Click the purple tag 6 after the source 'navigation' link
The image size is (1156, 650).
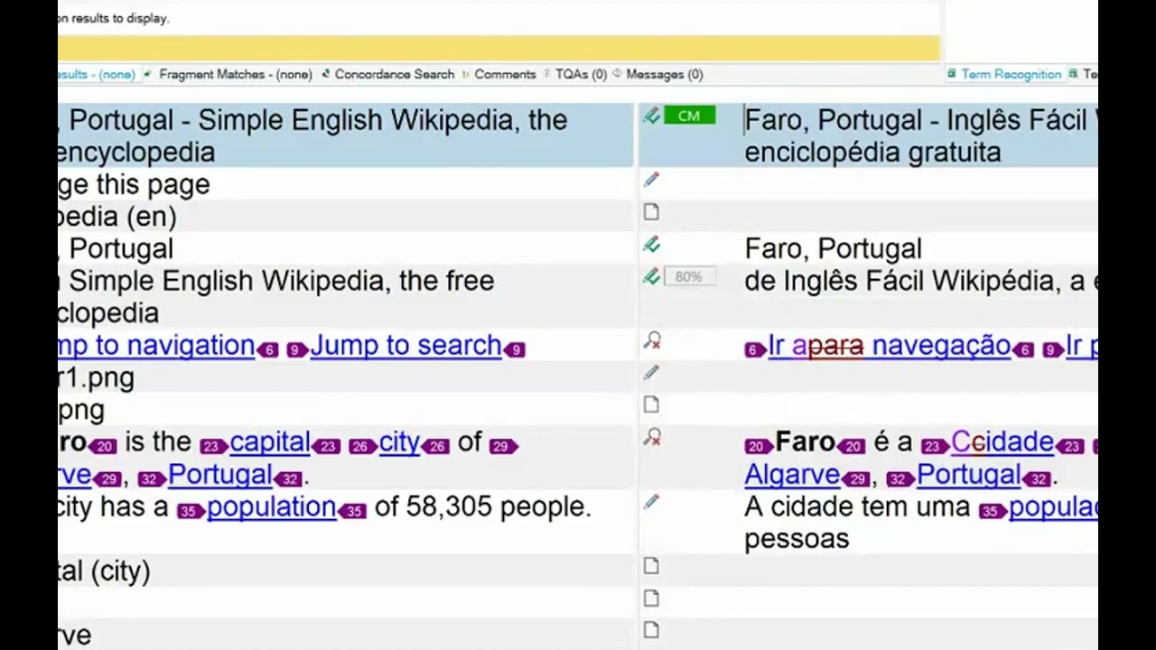(268, 349)
